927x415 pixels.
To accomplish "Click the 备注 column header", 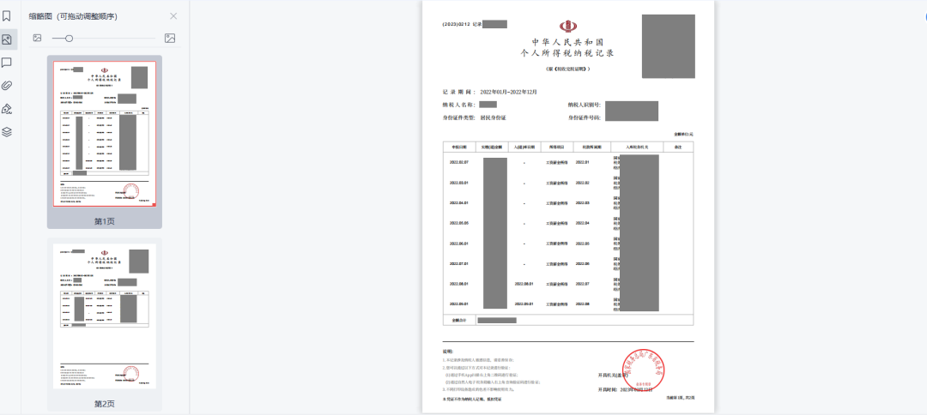I will [678, 147].
